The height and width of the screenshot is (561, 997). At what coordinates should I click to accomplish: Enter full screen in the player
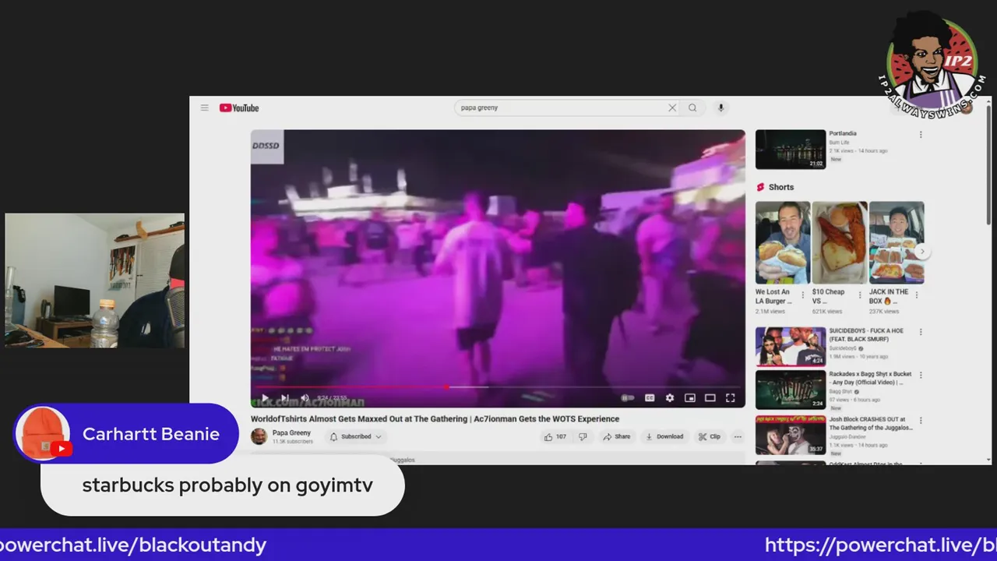(731, 398)
